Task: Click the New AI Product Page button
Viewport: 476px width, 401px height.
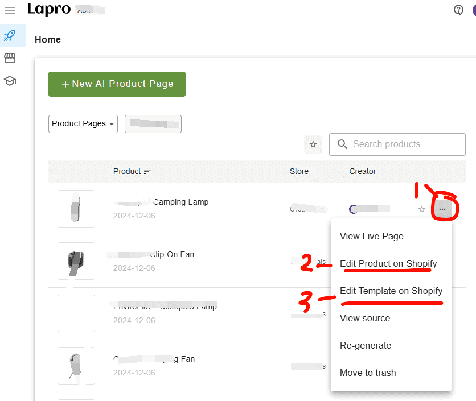Action: (x=116, y=84)
